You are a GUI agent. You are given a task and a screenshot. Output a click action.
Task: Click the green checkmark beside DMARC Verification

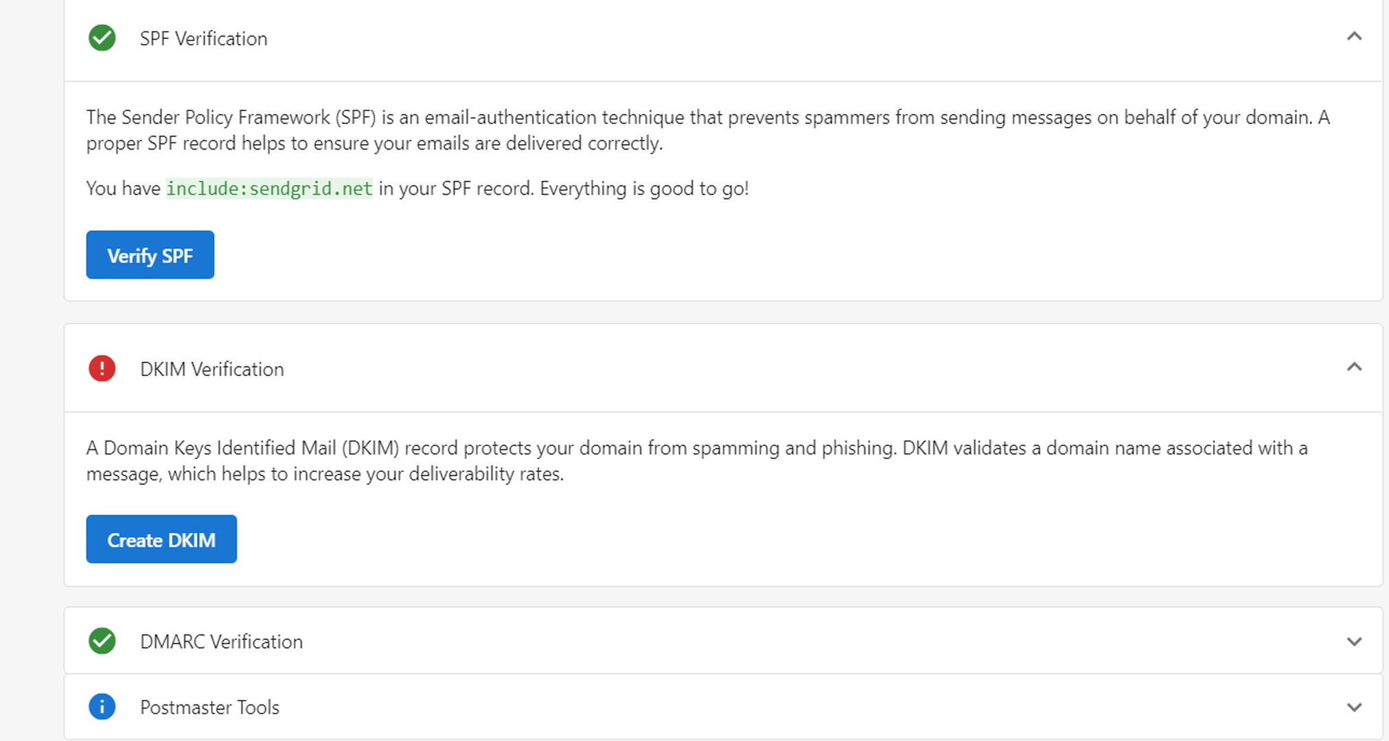tap(102, 641)
